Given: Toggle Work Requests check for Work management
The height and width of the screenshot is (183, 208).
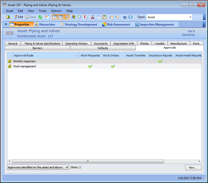Looking at the screenshot, I should pyautogui.click(x=90, y=66).
